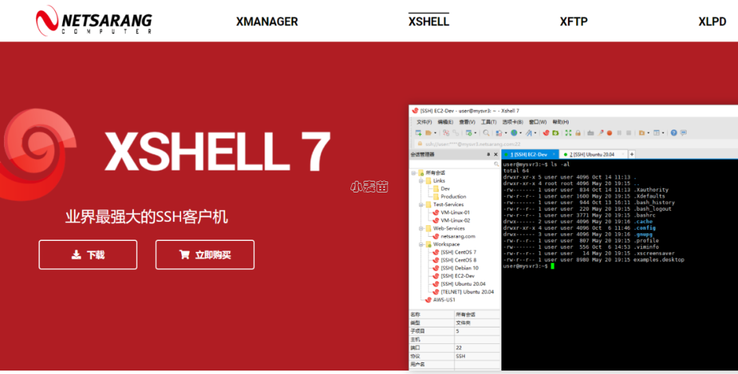
Task: Add a new tab with plus button
Action: click(x=632, y=154)
